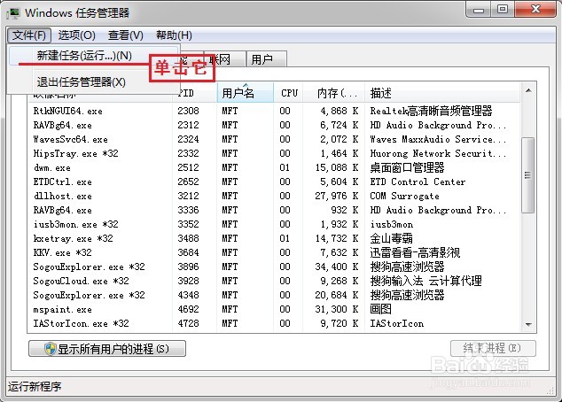This screenshot has height=402, width=562.
Task: Click the ETD Control Center description
Action: click(x=418, y=182)
